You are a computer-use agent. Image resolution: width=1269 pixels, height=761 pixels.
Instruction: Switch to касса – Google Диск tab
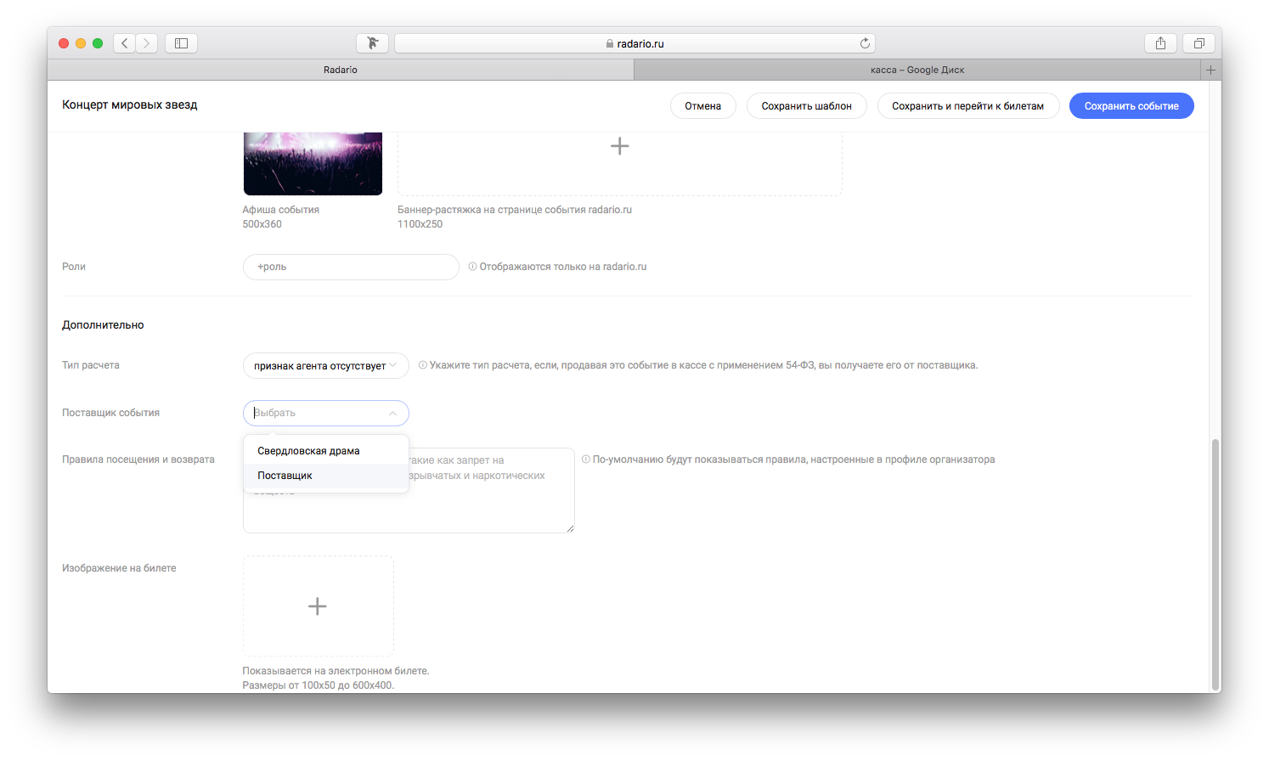coord(917,70)
